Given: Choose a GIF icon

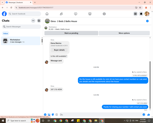Looking at the screenshot, I should [x=57, y=114].
